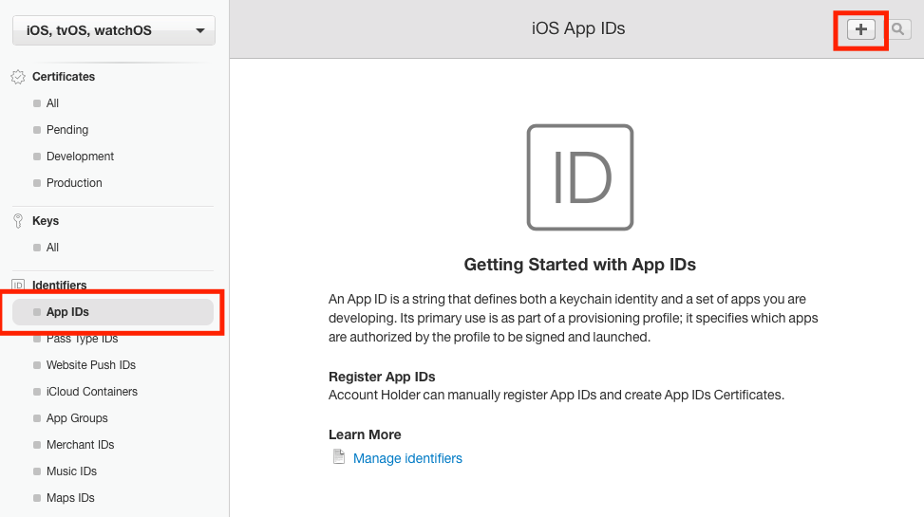Image resolution: width=924 pixels, height=517 pixels.
Task: Click the Identifiers ID icon
Action: [18, 285]
